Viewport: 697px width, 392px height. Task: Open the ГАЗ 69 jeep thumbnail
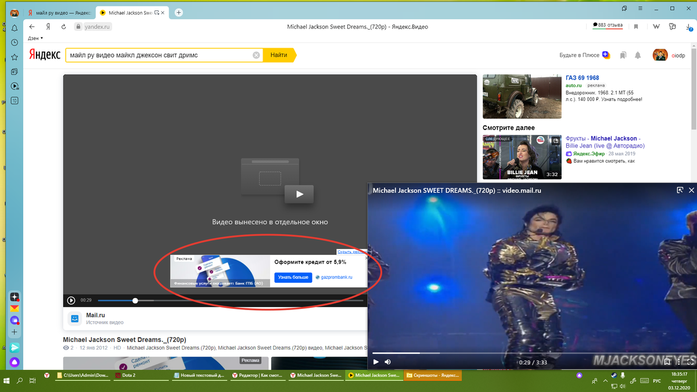[x=522, y=96]
